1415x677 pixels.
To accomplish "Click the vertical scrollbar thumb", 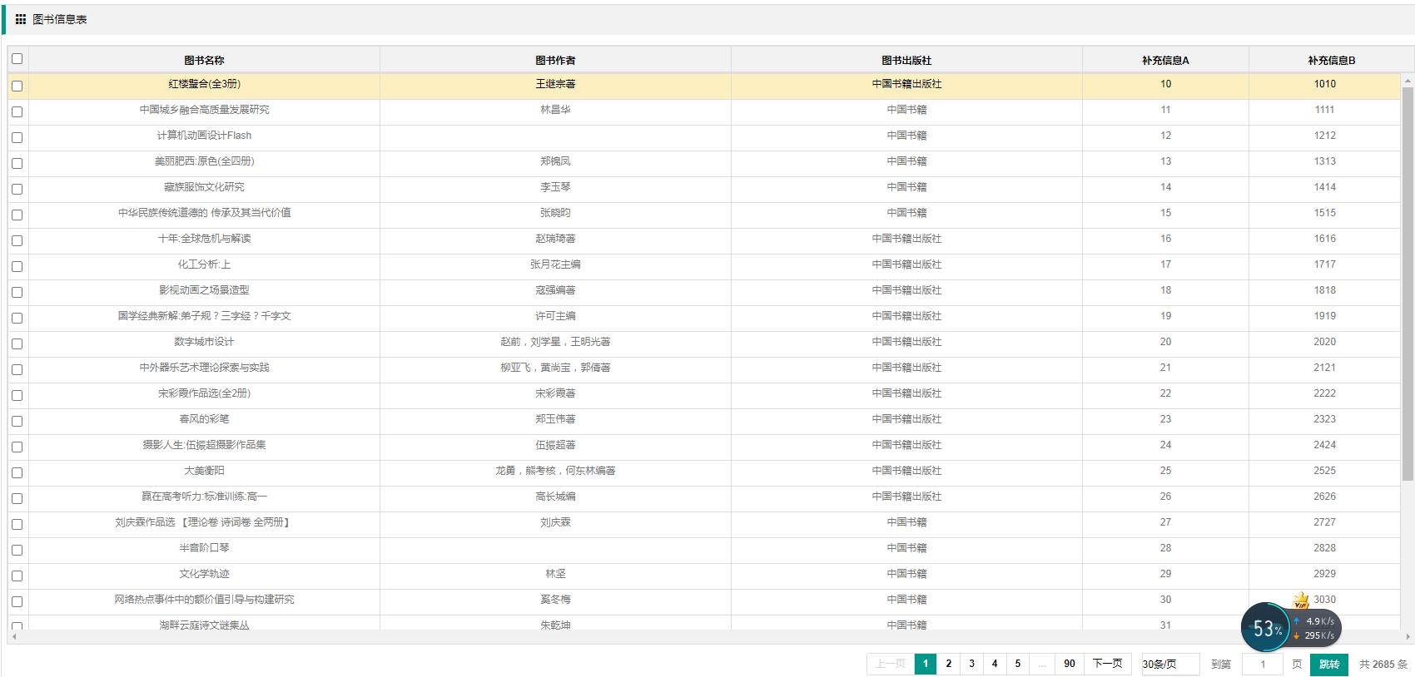I will [1408, 283].
